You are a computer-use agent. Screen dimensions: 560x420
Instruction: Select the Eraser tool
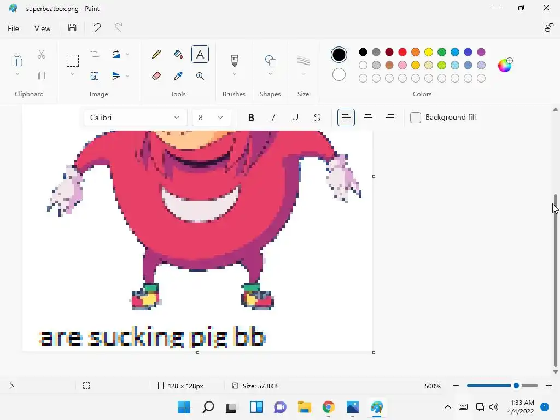pos(156,76)
